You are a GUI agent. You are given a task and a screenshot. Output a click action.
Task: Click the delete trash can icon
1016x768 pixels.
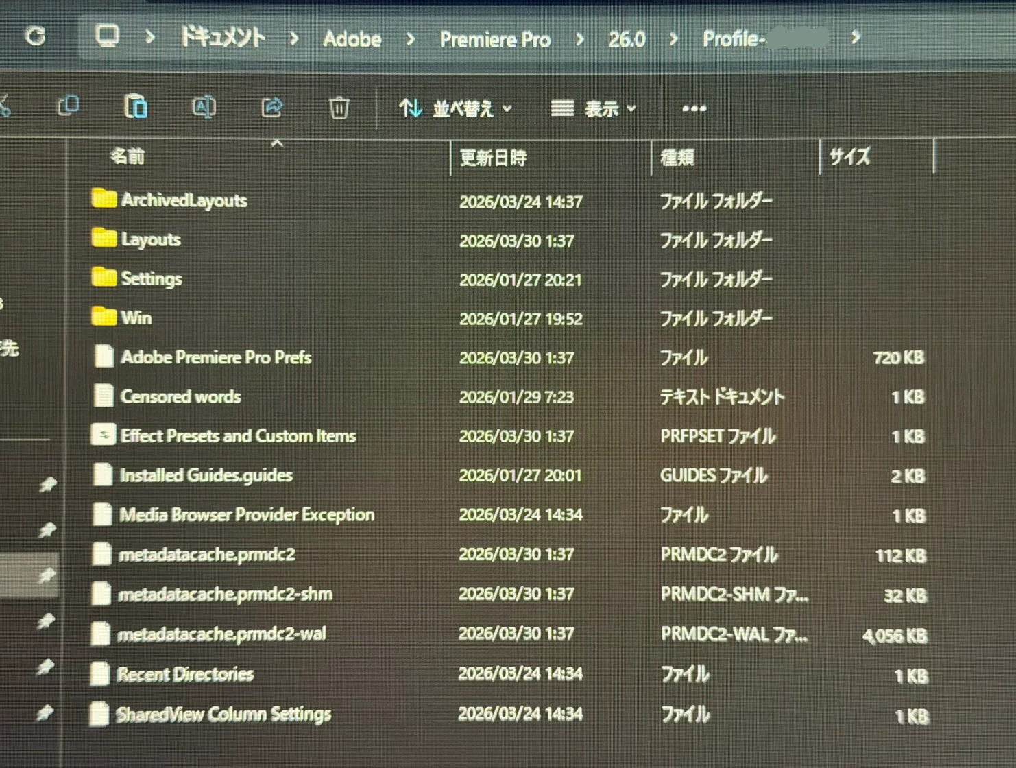click(339, 108)
